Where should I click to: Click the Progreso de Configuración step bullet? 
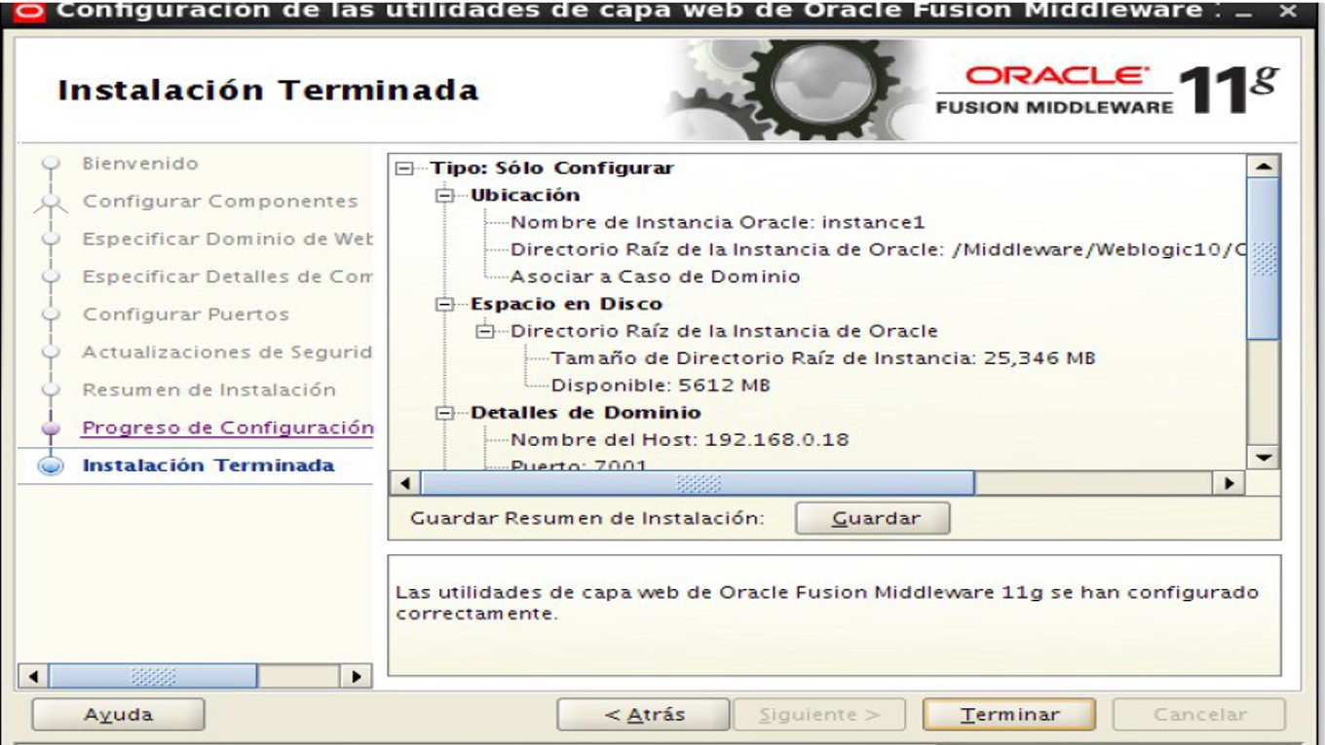click(52, 428)
